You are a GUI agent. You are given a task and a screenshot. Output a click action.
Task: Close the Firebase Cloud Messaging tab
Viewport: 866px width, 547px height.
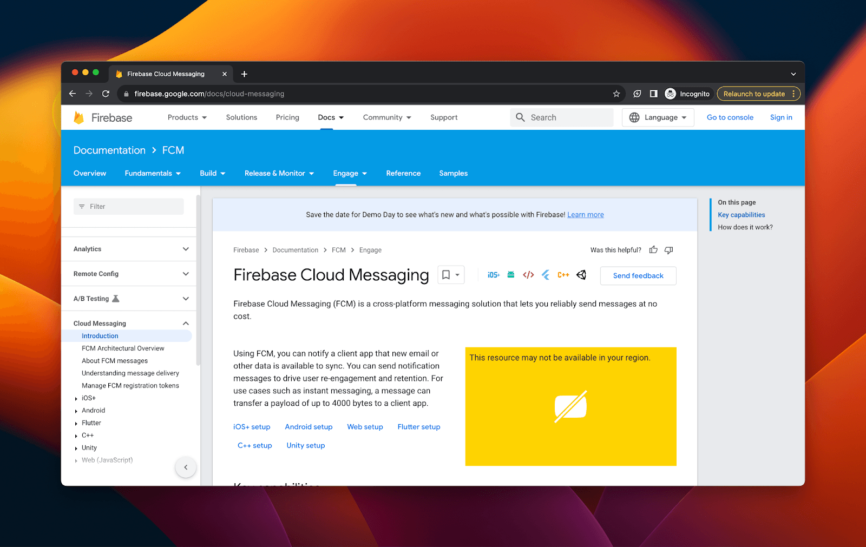(x=225, y=74)
